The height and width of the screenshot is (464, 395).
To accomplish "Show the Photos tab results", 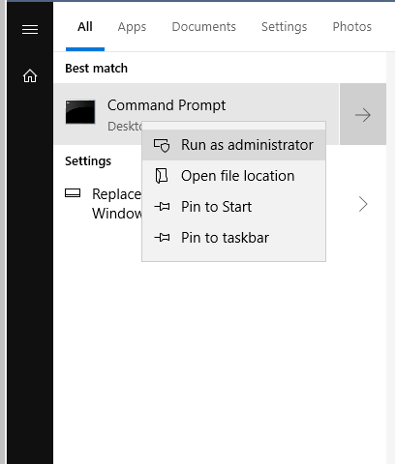I will (x=352, y=27).
